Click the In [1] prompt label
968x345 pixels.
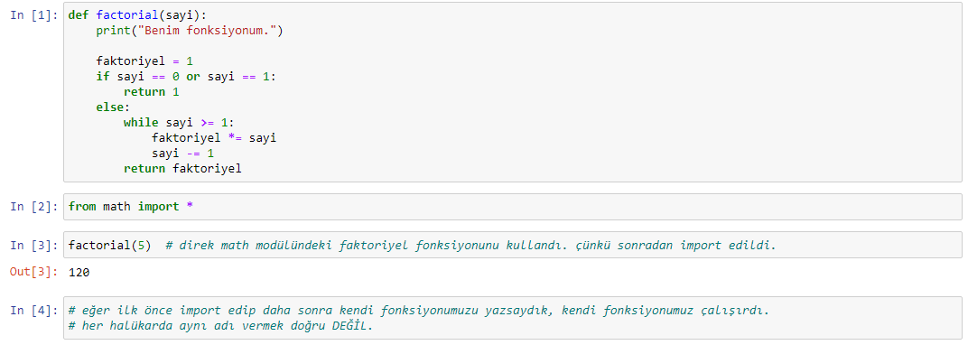[34, 14]
